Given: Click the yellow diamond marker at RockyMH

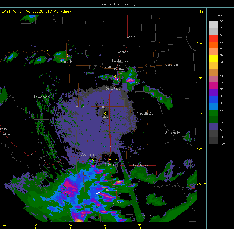Looking at the screenshot, I should [x=68, y=55].
